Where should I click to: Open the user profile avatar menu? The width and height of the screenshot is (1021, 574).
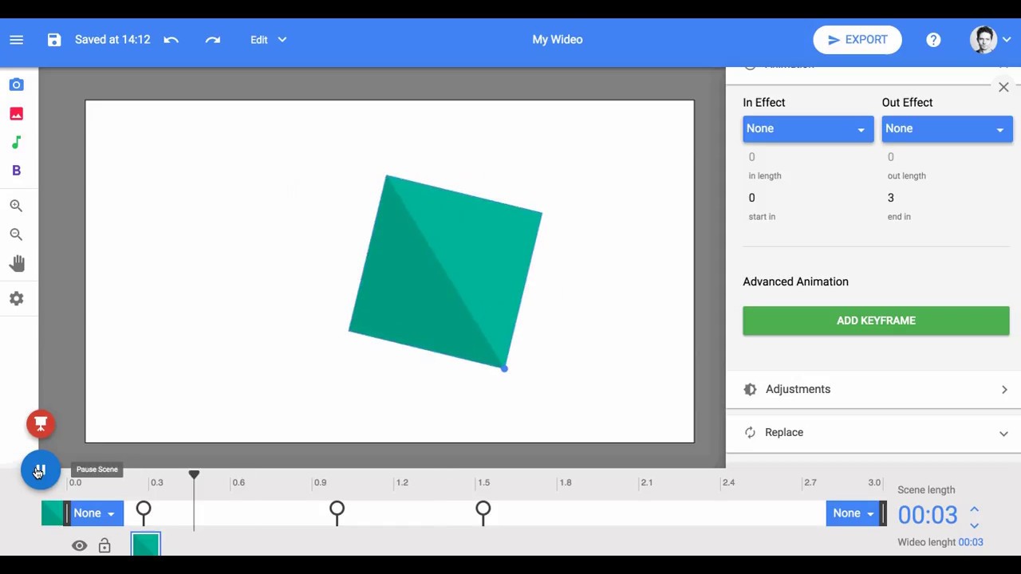coord(990,40)
